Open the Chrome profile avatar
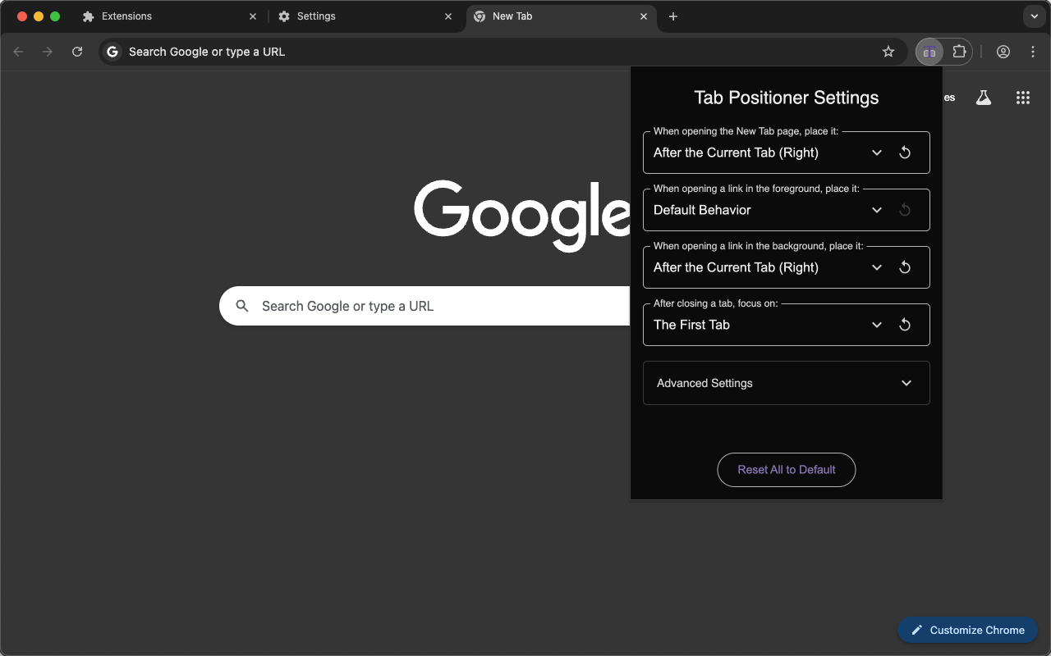Image resolution: width=1051 pixels, height=656 pixels. coord(1003,51)
